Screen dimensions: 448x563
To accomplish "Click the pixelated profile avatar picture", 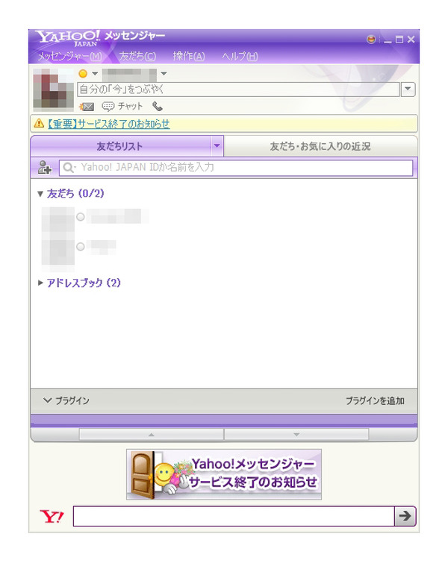I will (54, 89).
